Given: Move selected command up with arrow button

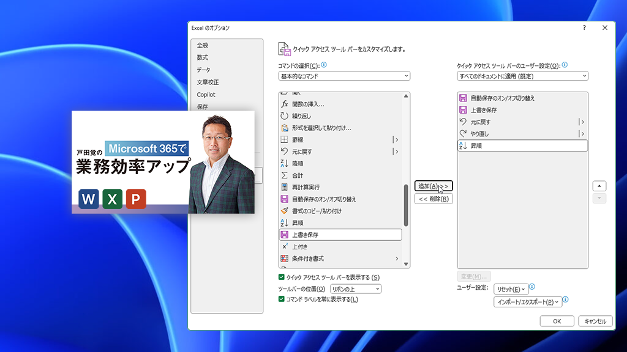Looking at the screenshot, I should coord(599,186).
